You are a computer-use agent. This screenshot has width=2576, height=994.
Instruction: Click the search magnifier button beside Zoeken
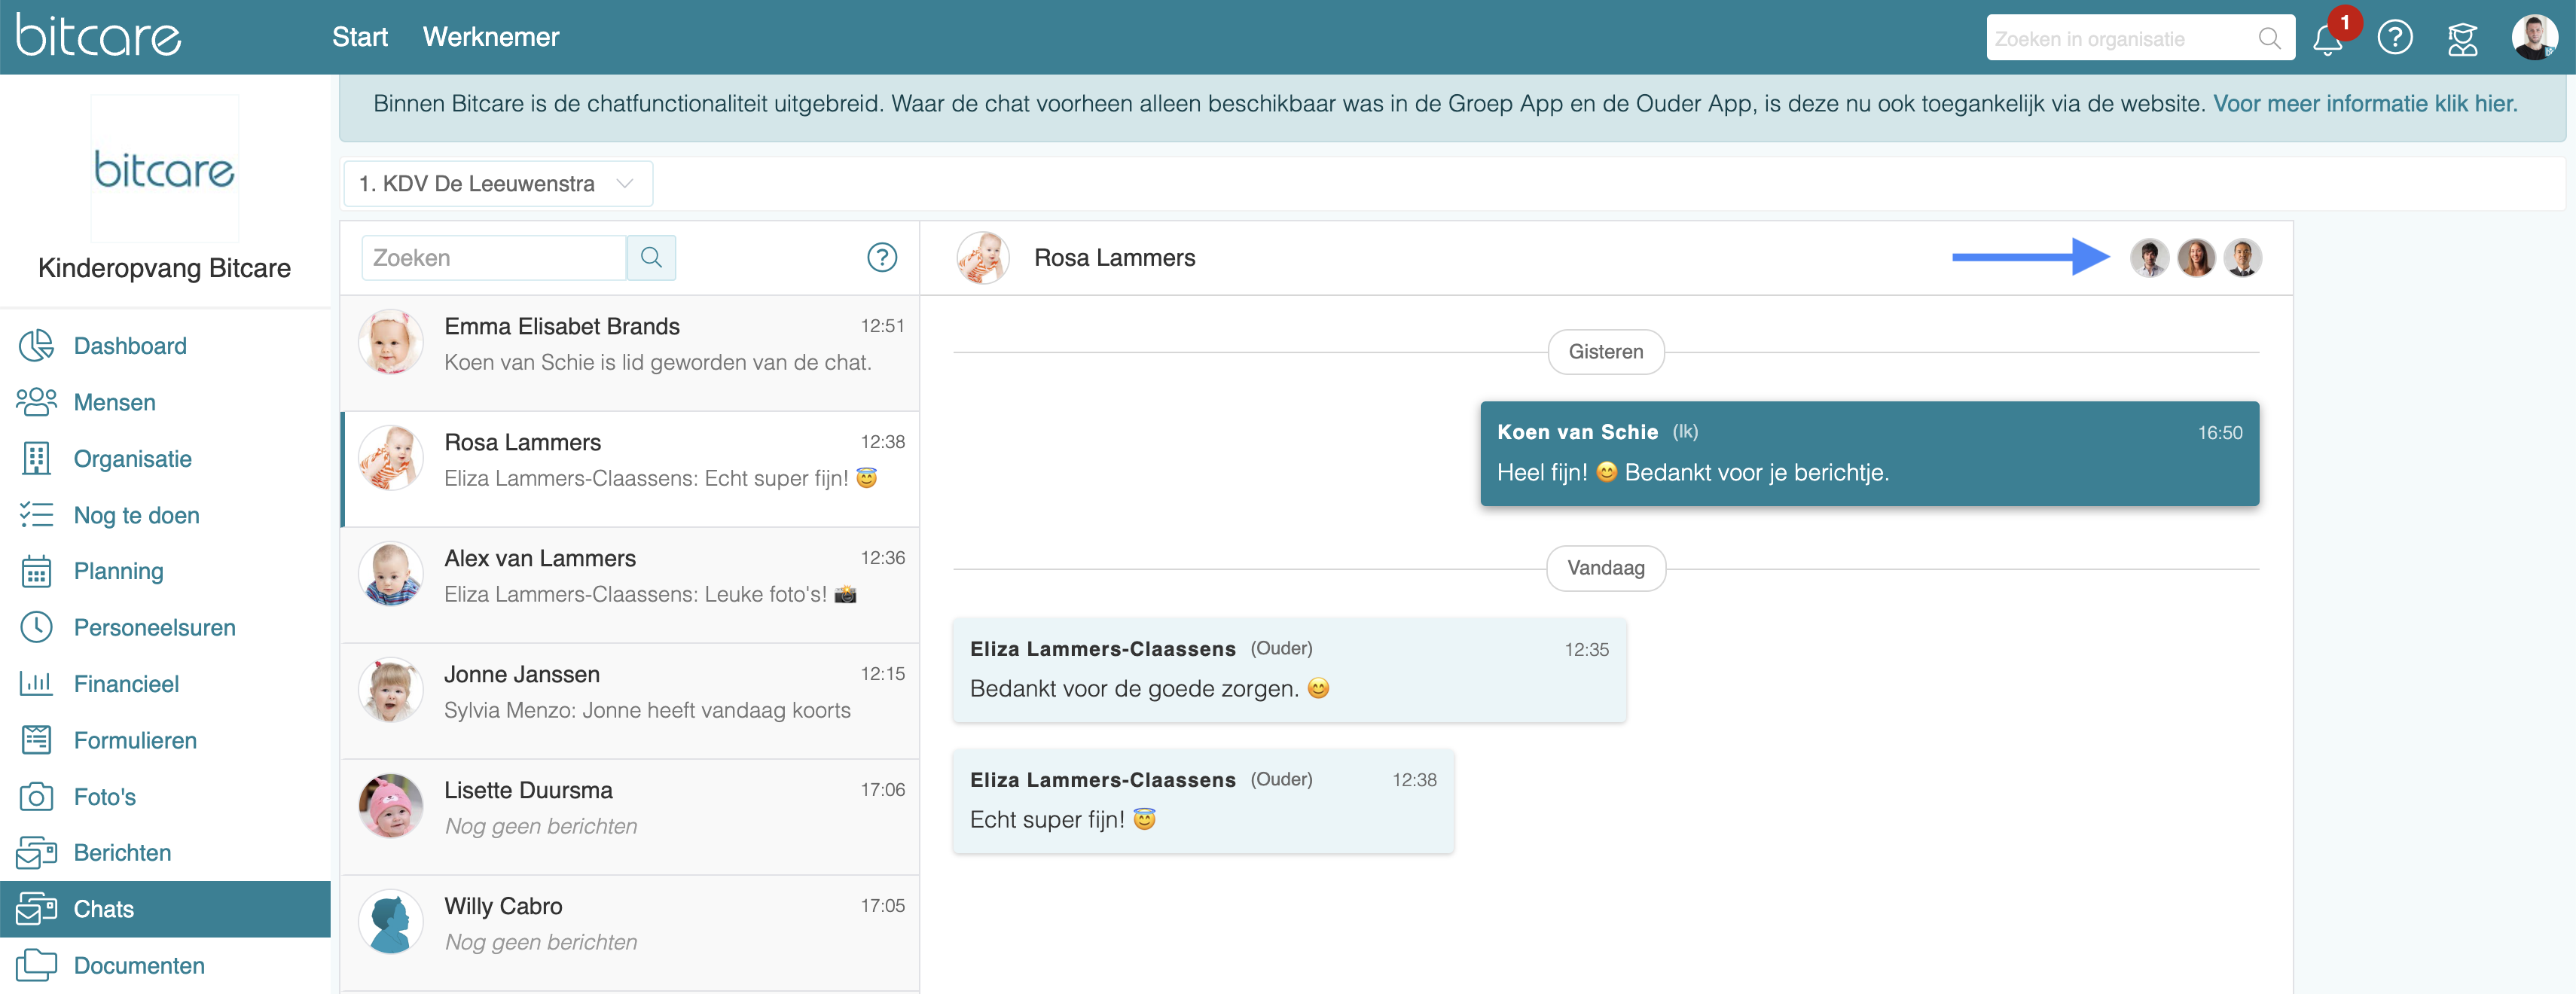point(651,258)
